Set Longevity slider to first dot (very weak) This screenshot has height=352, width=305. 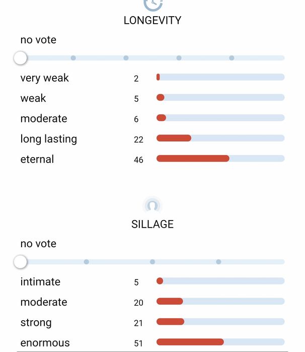pos(73,58)
